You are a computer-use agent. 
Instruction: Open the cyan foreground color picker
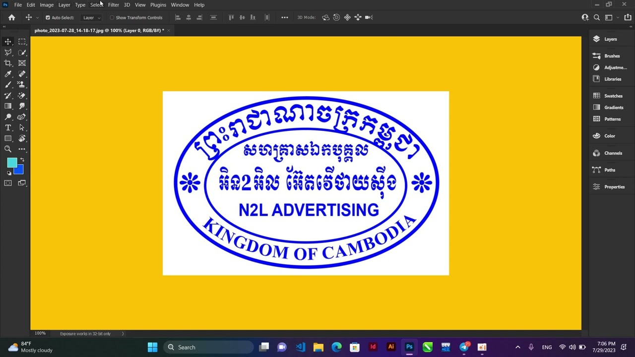tap(11, 162)
